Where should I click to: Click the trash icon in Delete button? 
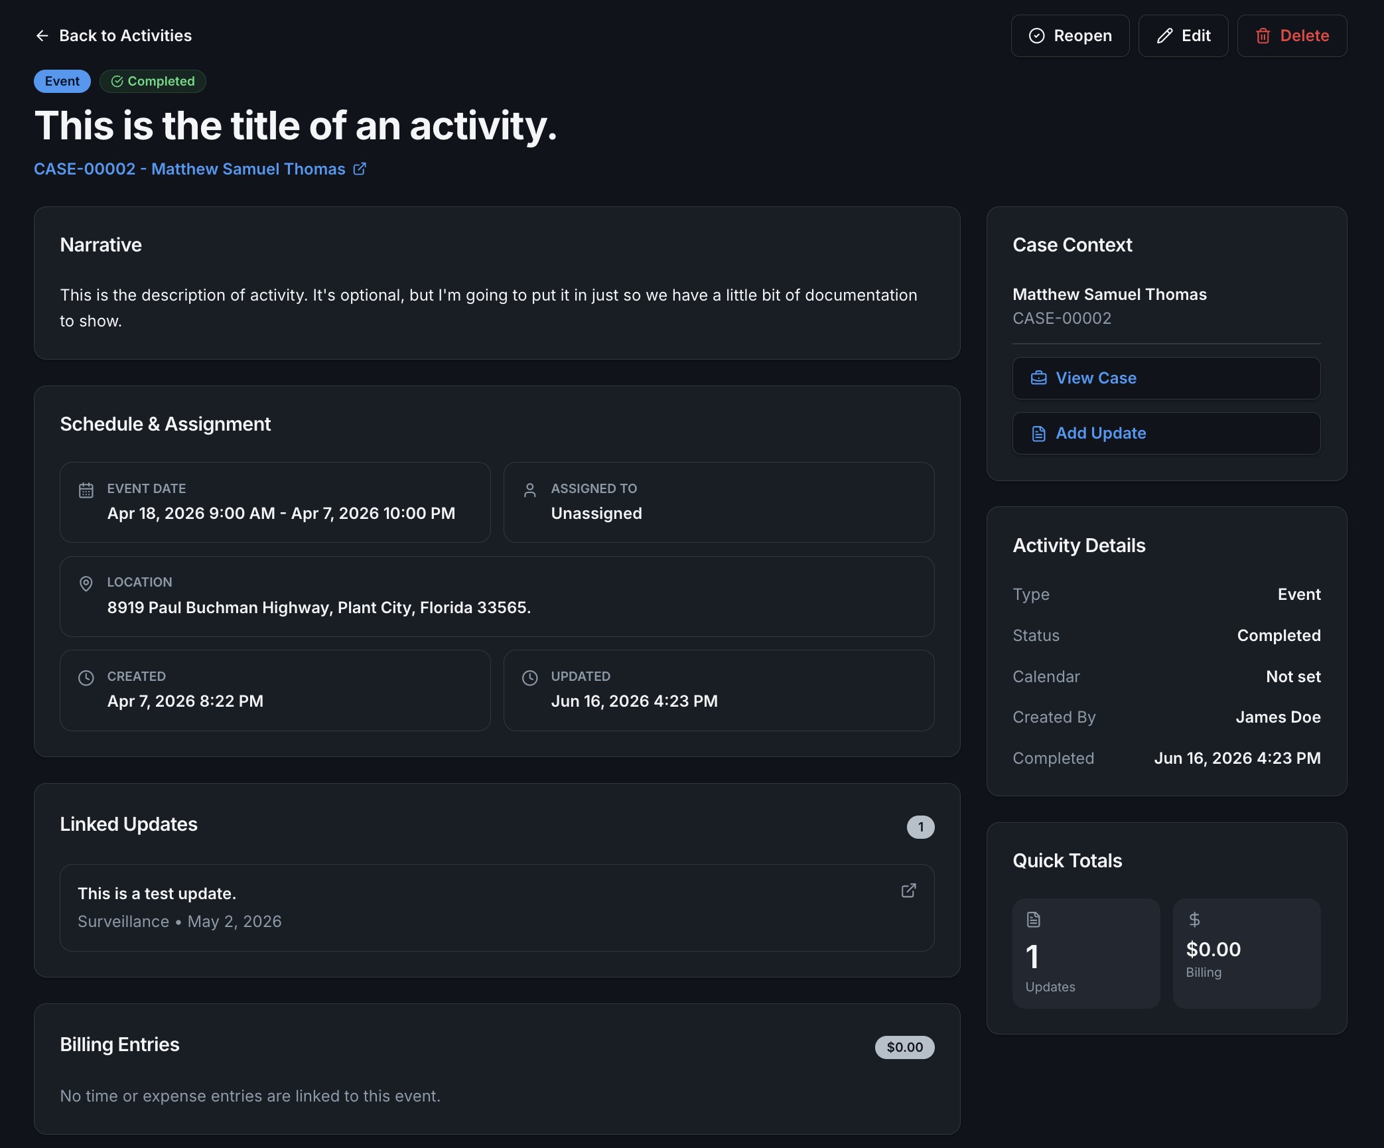pyautogui.click(x=1263, y=36)
